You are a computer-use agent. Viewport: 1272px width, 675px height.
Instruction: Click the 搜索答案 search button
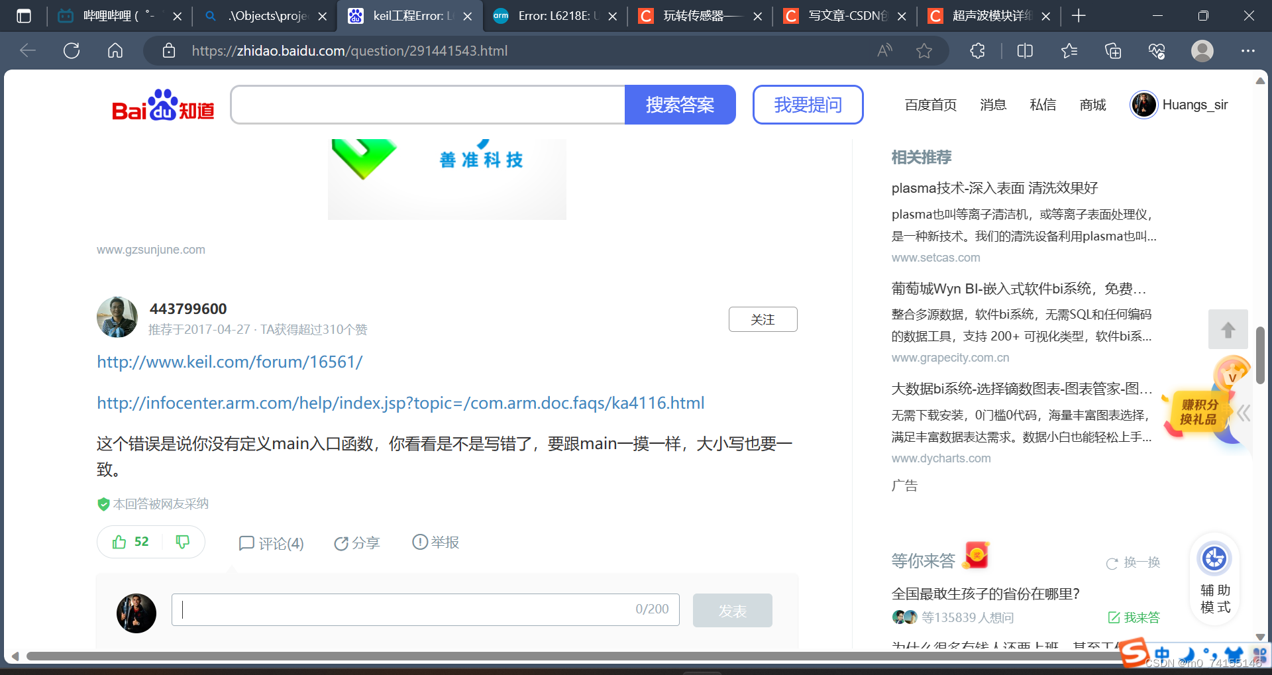coord(680,104)
